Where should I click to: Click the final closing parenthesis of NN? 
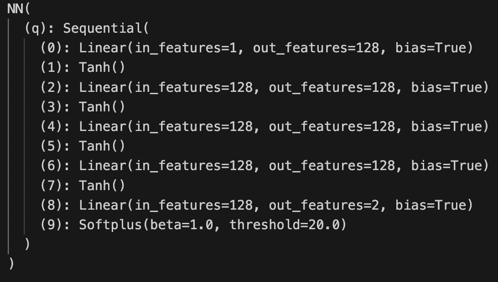[x=11, y=264]
